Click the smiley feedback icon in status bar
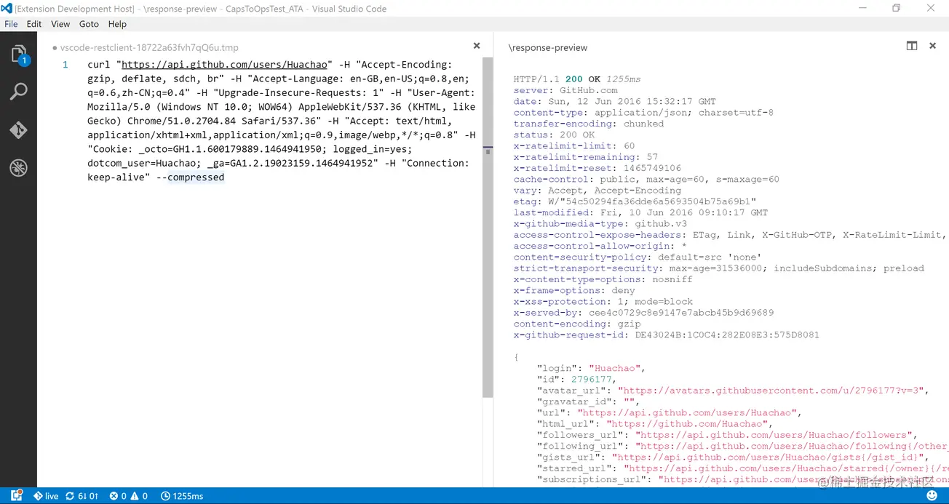Viewport: 949px width, 504px height. [x=932, y=495]
